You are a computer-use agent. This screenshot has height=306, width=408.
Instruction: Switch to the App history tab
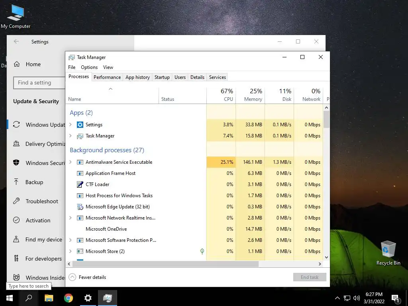pyautogui.click(x=137, y=77)
